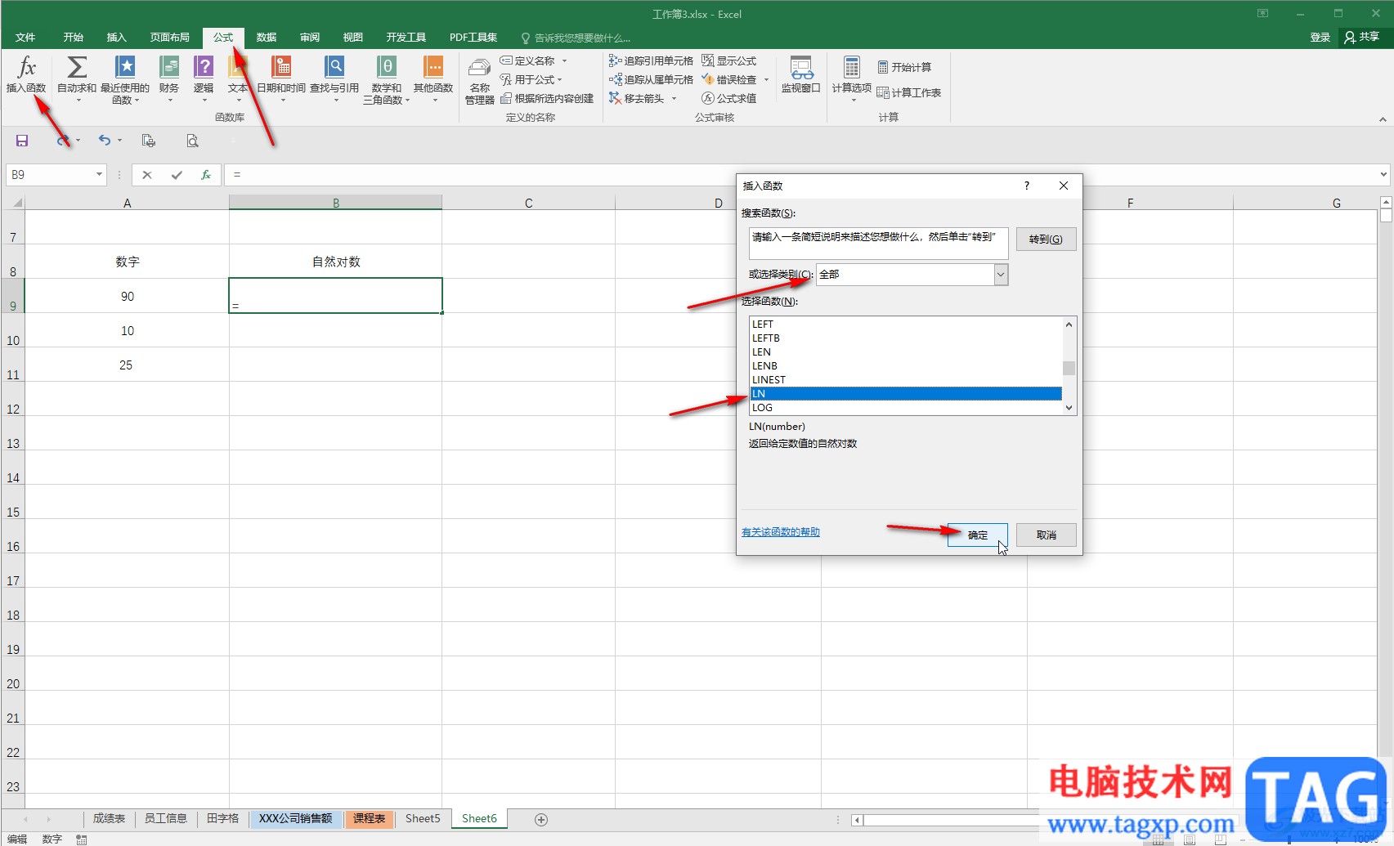Viewport: 1394px width, 846px height.
Task: Click Trace Precedents icon
Action: tap(616, 60)
